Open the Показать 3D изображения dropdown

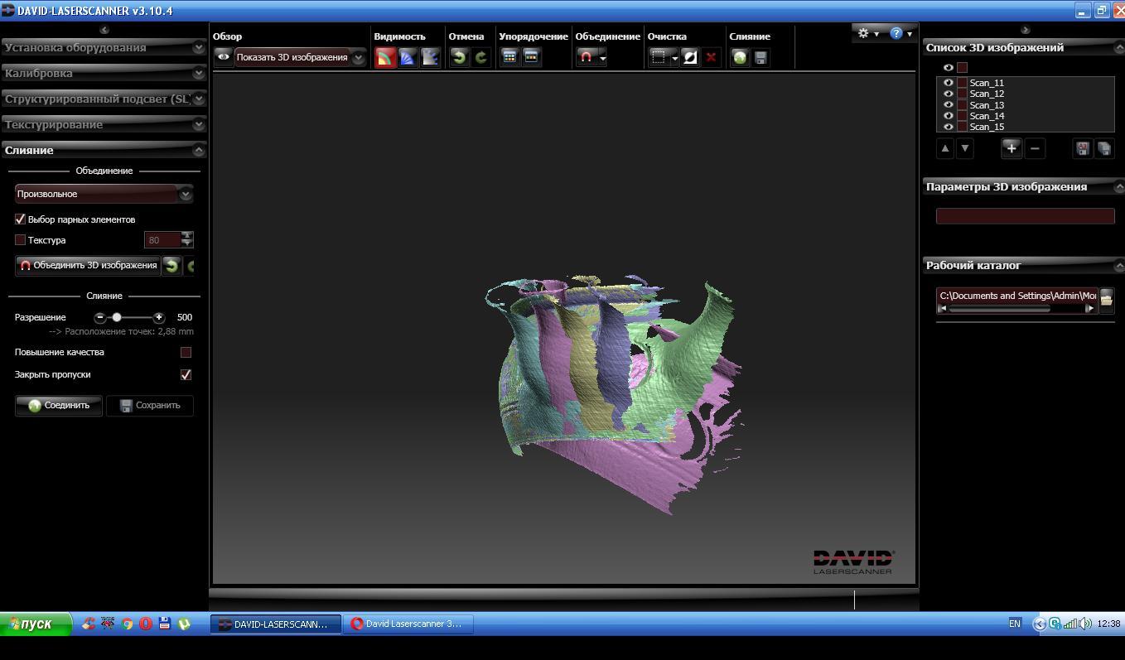point(358,57)
